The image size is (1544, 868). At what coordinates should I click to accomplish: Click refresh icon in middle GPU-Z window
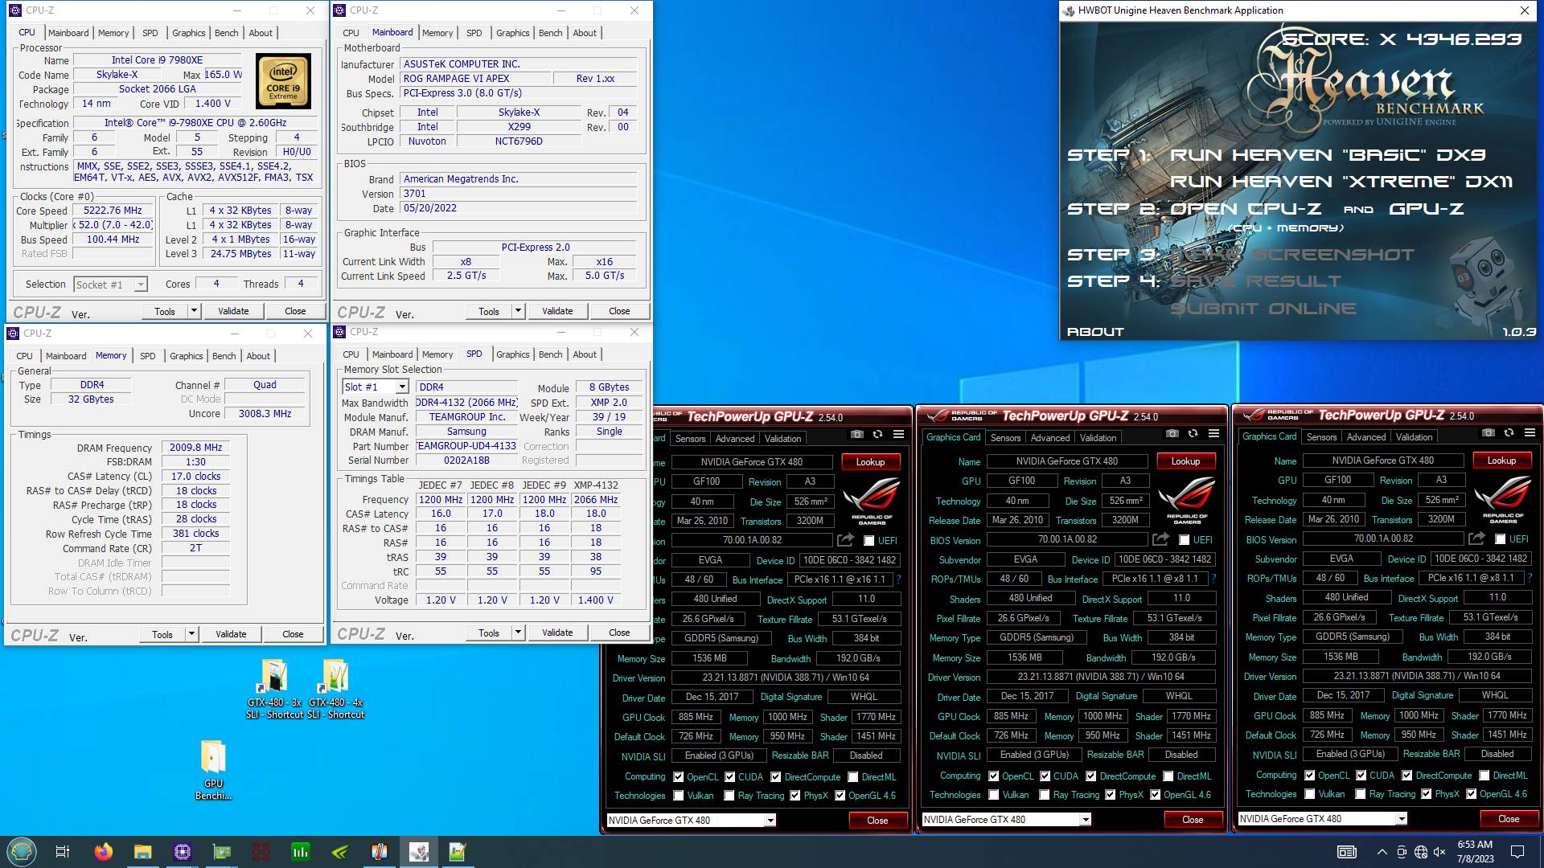click(1193, 434)
